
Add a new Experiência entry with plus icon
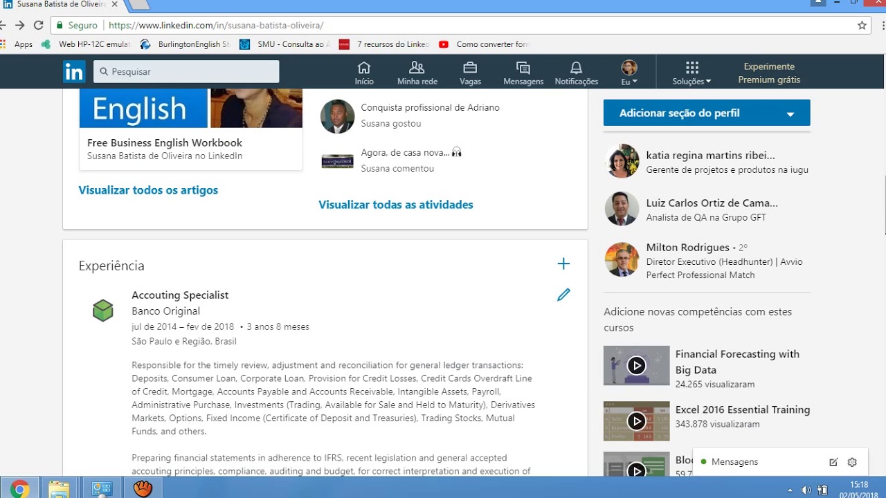[x=563, y=264]
